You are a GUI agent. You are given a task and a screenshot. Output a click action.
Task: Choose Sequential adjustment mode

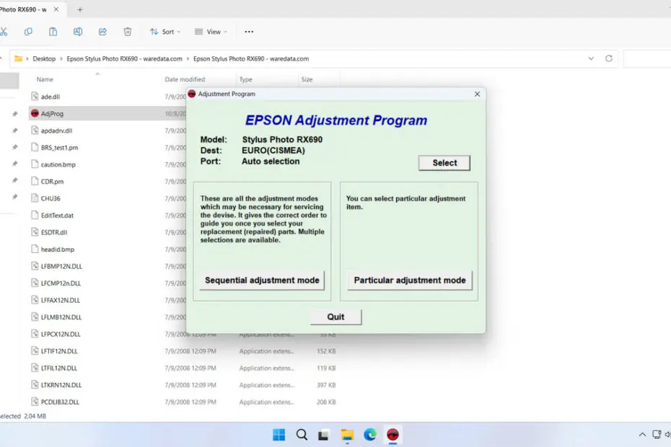point(262,280)
